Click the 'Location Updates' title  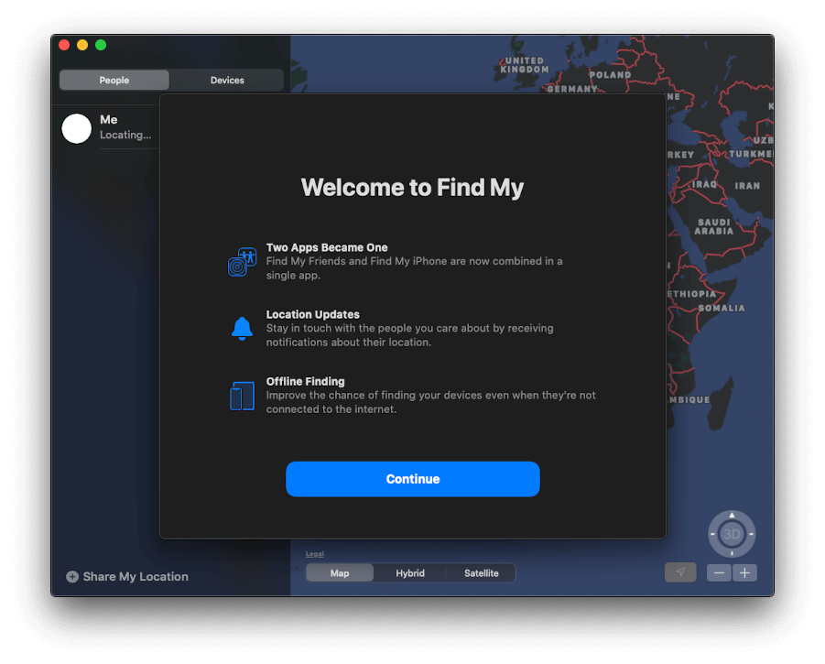[312, 314]
